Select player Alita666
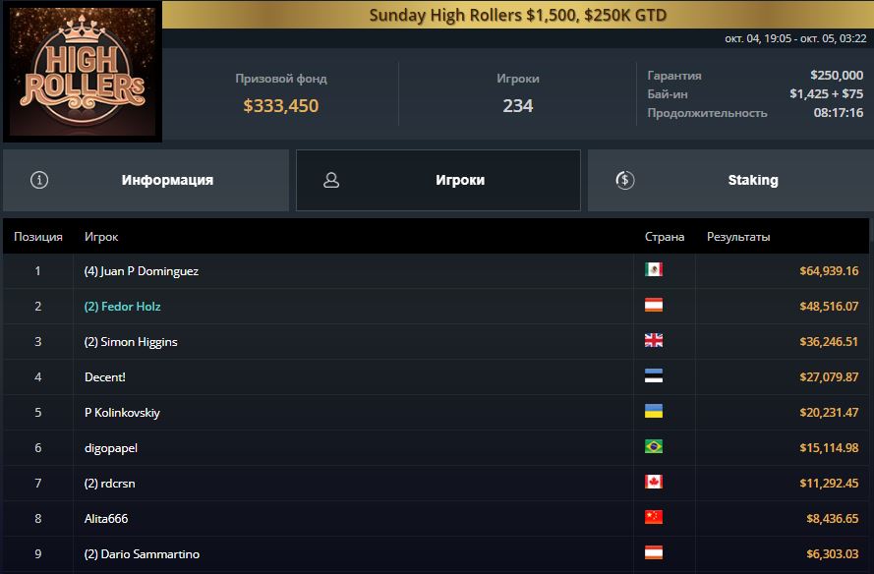 [x=106, y=519]
